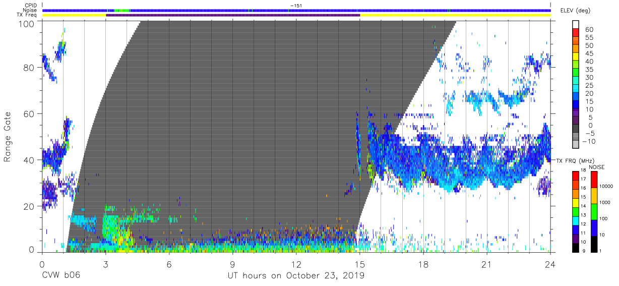
Task: Pick the cyan segment of the TX FRQ colorbar
Action: pyautogui.click(x=576, y=220)
